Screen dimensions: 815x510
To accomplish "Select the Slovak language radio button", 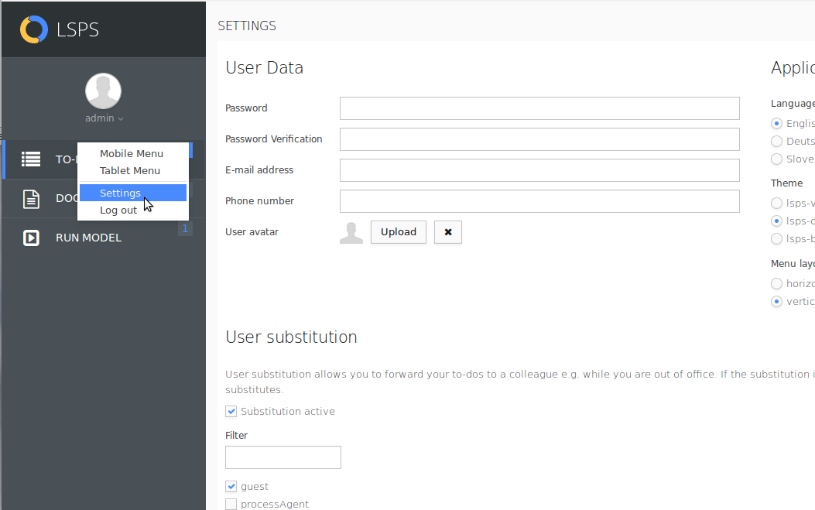I will (x=776, y=159).
